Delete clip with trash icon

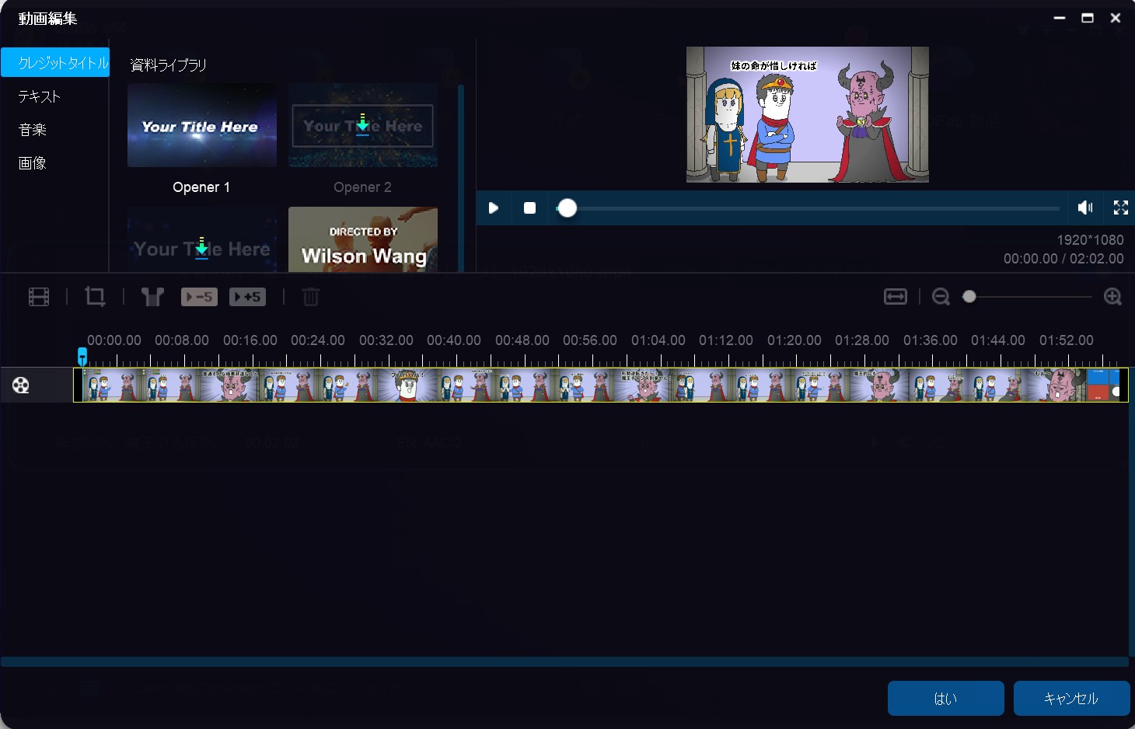[x=311, y=297]
